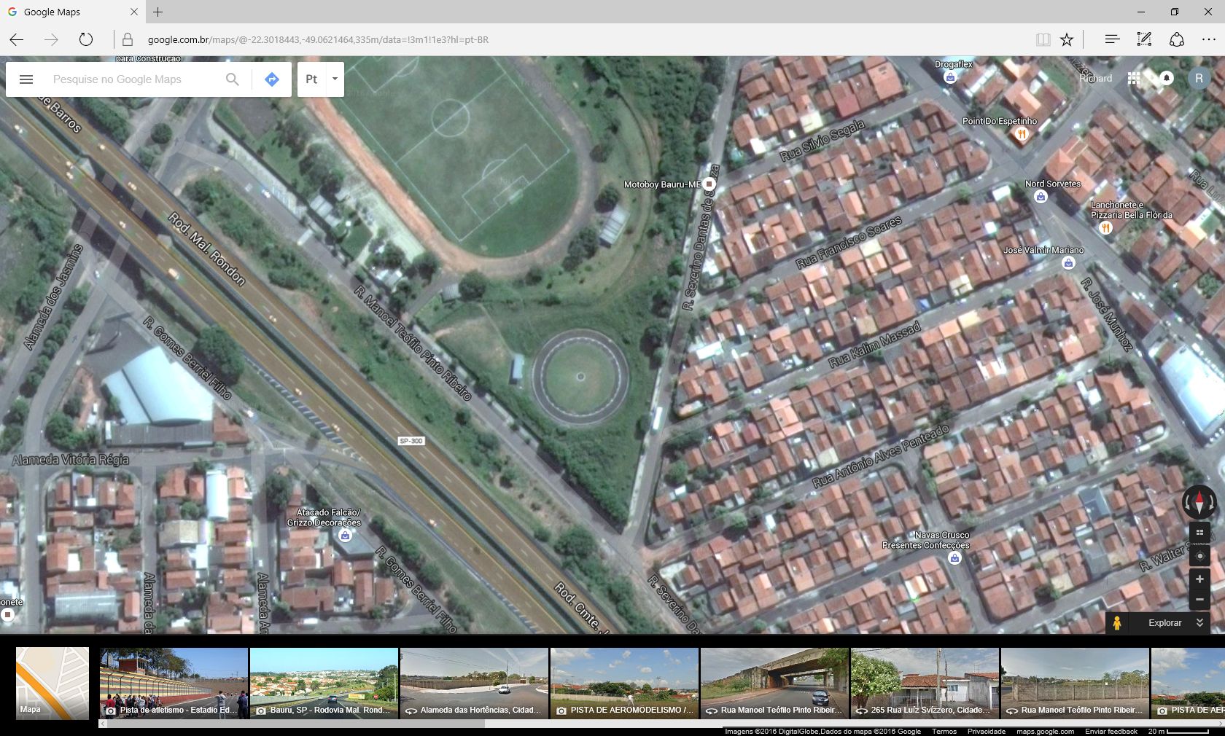Open Termos link in footer
This screenshot has height=736, width=1225.
click(944, 731)
